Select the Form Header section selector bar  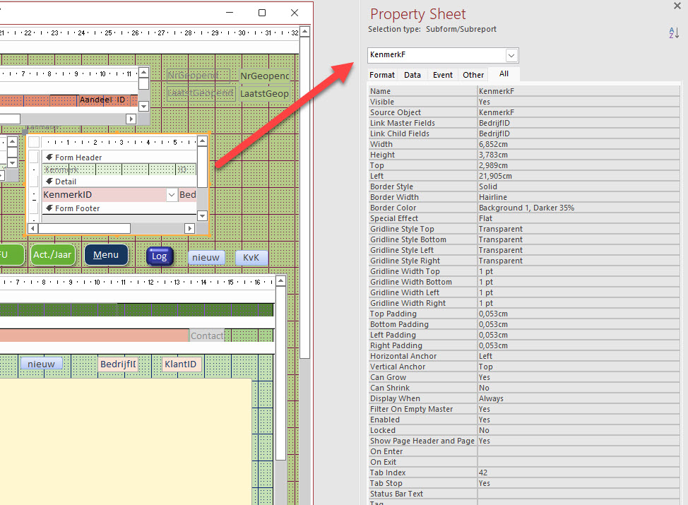coord(78,158)
